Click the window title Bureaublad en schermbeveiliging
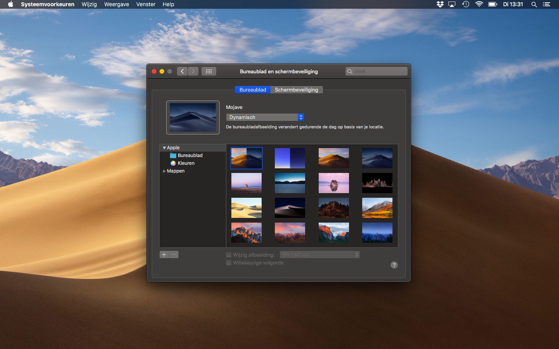This screenshot has height=349, width=559. tap(279, 71)
